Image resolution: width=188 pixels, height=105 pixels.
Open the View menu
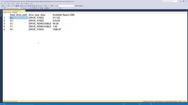tap(9, 3)
